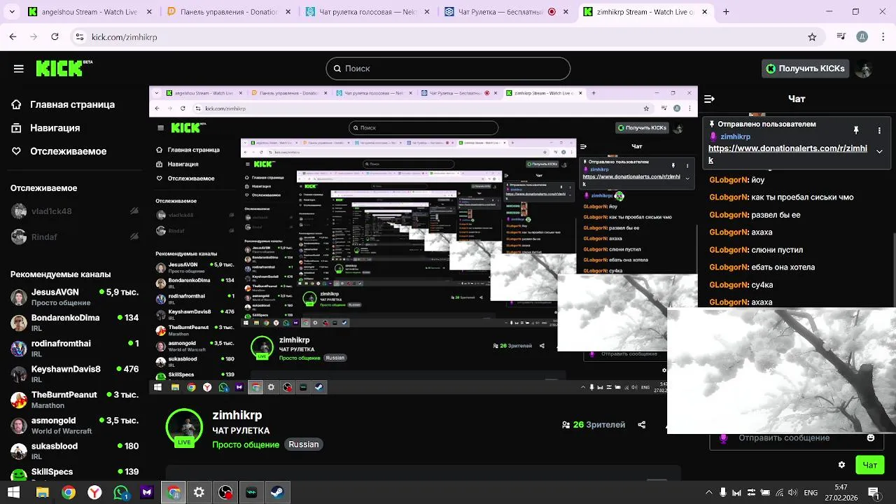
Task: Click the 26 Зрителей viewer count
Action: [x=594, y=425]
